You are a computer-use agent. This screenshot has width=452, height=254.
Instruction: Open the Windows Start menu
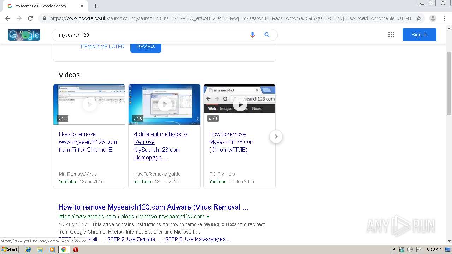click(x=10, y=249)
